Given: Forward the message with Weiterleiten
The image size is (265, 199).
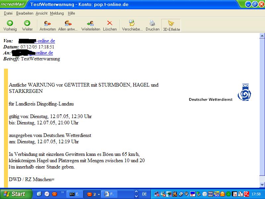Looking at the screenshot, I should pos(90,26).
